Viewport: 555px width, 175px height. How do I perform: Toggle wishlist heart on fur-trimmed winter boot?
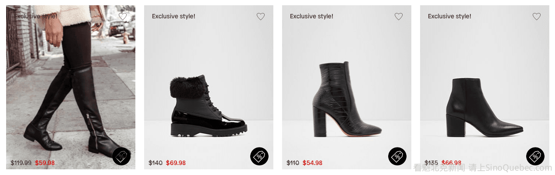(261, 17)
